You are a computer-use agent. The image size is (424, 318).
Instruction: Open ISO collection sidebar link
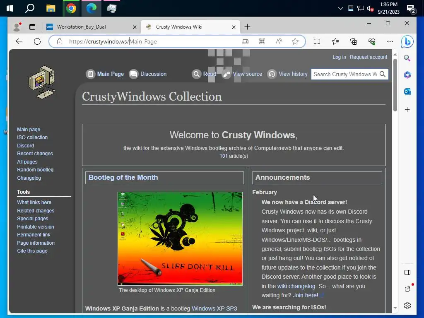pyautogui.click(x=32, y=137)
